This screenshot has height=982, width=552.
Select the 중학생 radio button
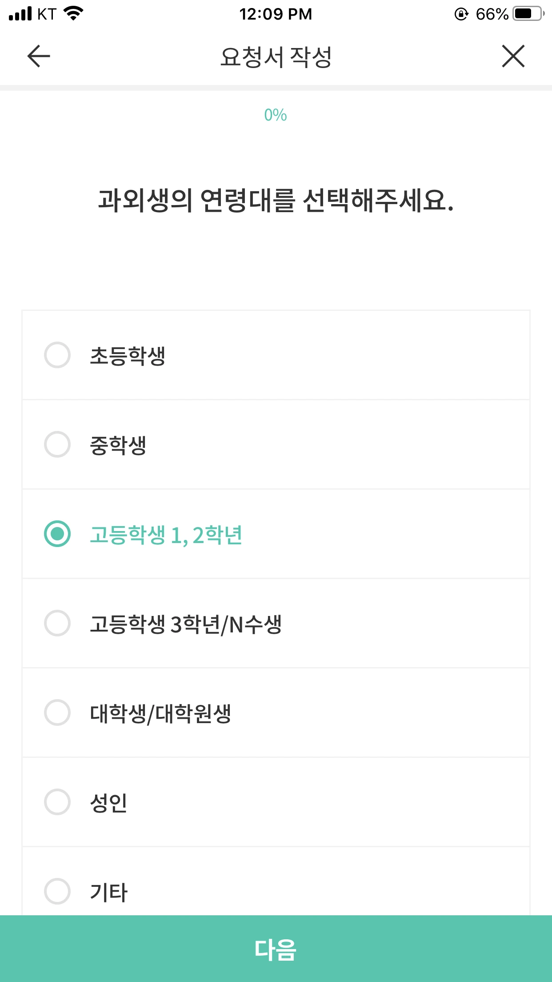57,444
